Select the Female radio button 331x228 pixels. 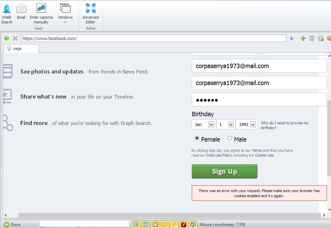pyautogui.click(x=197, y=138)
